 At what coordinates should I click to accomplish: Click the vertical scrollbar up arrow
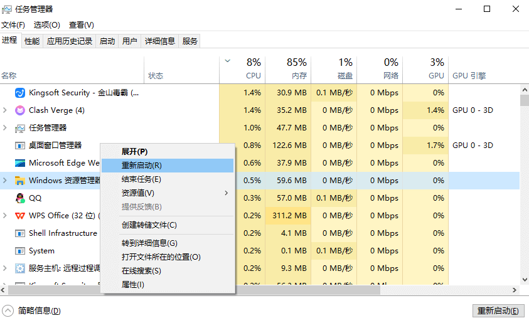(x=525, y=90)
